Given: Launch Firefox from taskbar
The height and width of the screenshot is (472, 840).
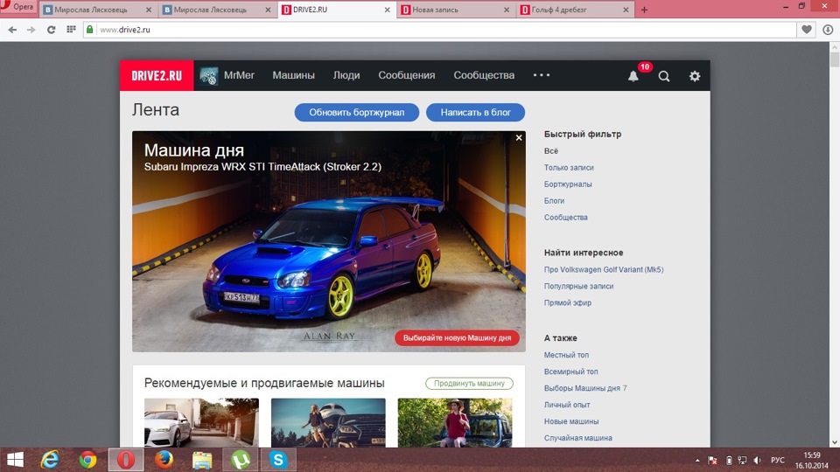Looking at the screenshot, I should coord(164,460).
